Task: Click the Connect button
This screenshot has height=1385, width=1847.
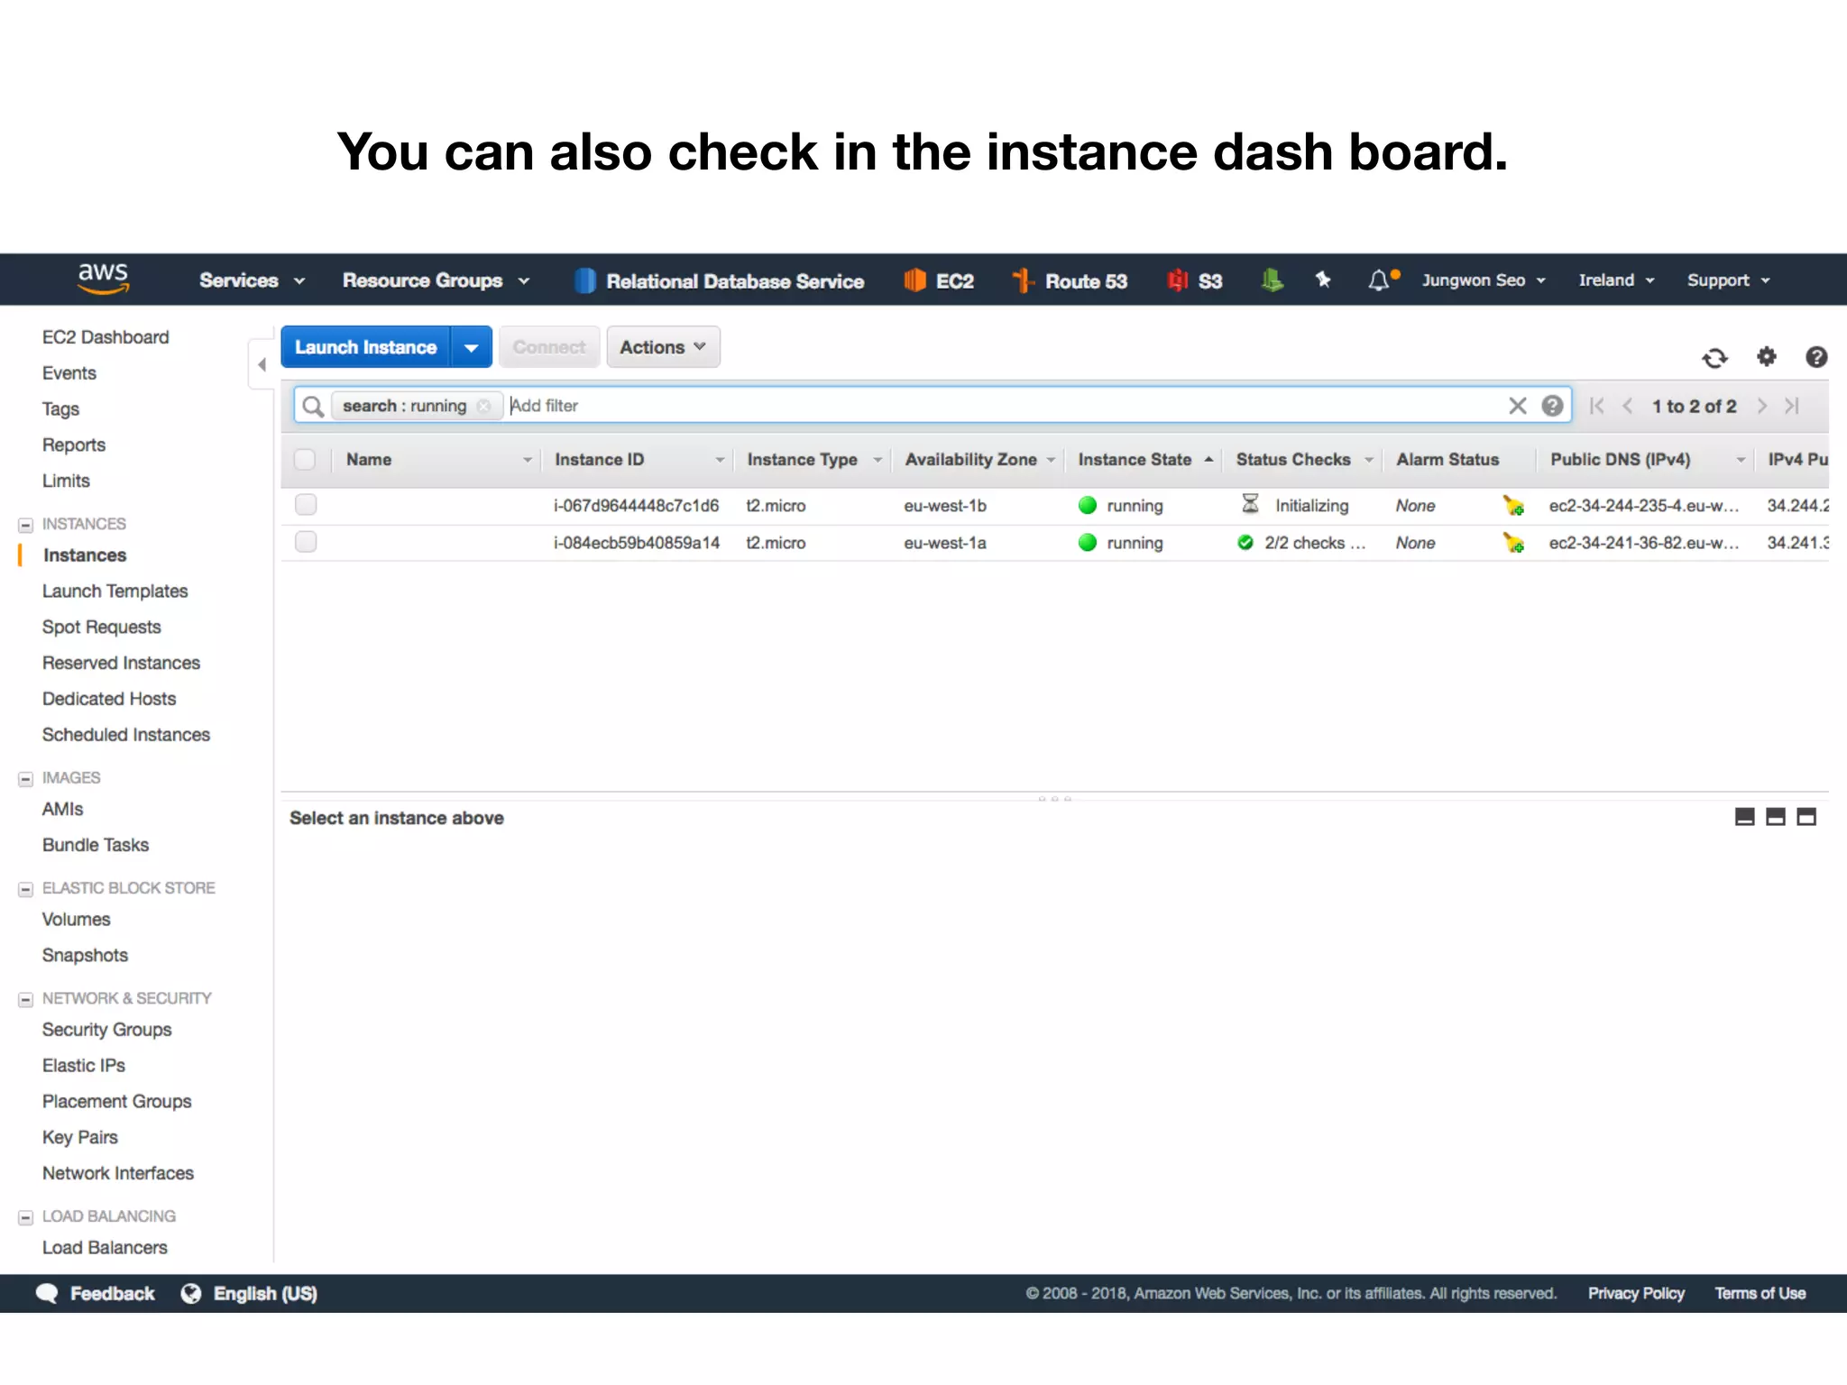Action: point(549,347)
